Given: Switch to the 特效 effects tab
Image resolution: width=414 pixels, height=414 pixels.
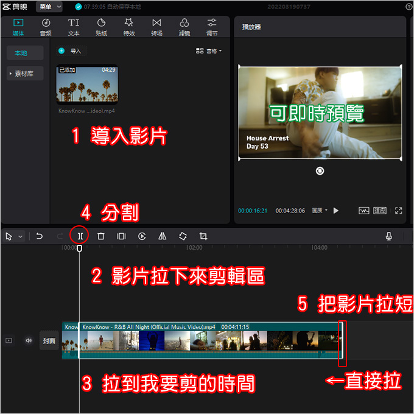Looking at the screenshot, I should pyautogui.click(x=129, y=27).
